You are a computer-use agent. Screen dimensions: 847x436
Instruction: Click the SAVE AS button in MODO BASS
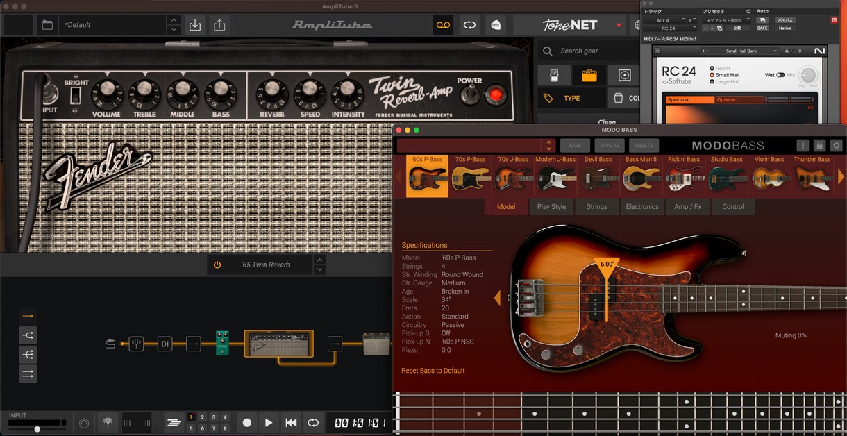pos(609,146)
